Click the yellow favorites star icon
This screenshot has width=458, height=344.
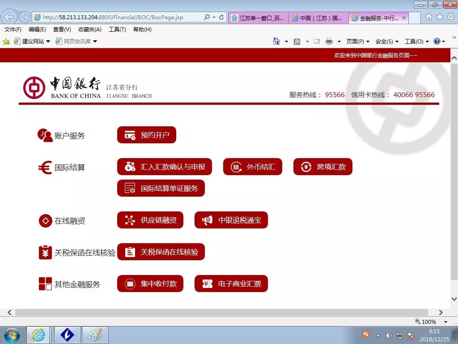click(6, 41)
